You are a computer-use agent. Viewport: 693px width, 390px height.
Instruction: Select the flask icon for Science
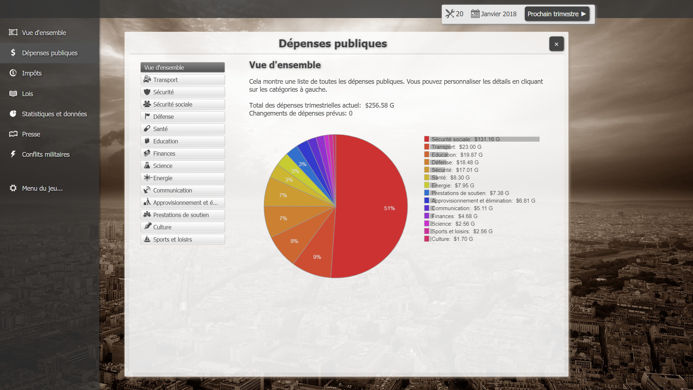coord(147,165)
